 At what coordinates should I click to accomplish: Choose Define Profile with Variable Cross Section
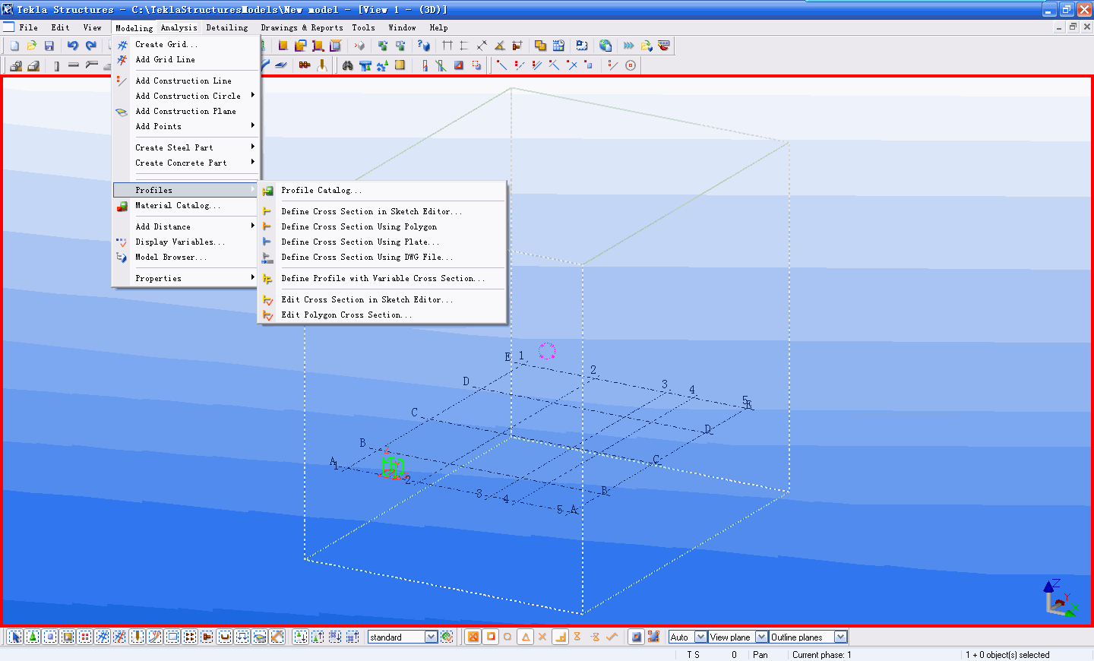click(x=382, y=278)
